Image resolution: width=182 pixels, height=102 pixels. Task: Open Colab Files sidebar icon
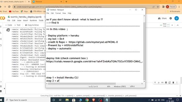[x=1, y=45]
